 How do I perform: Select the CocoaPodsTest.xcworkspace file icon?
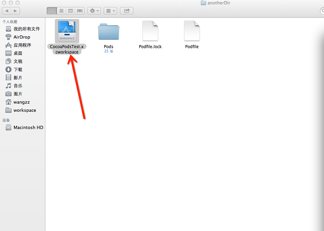(67, 31)
